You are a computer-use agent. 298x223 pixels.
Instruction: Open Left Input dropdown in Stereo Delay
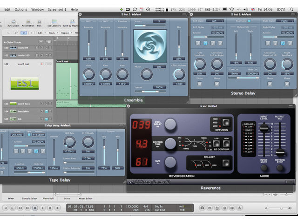(x=215, y=21)
